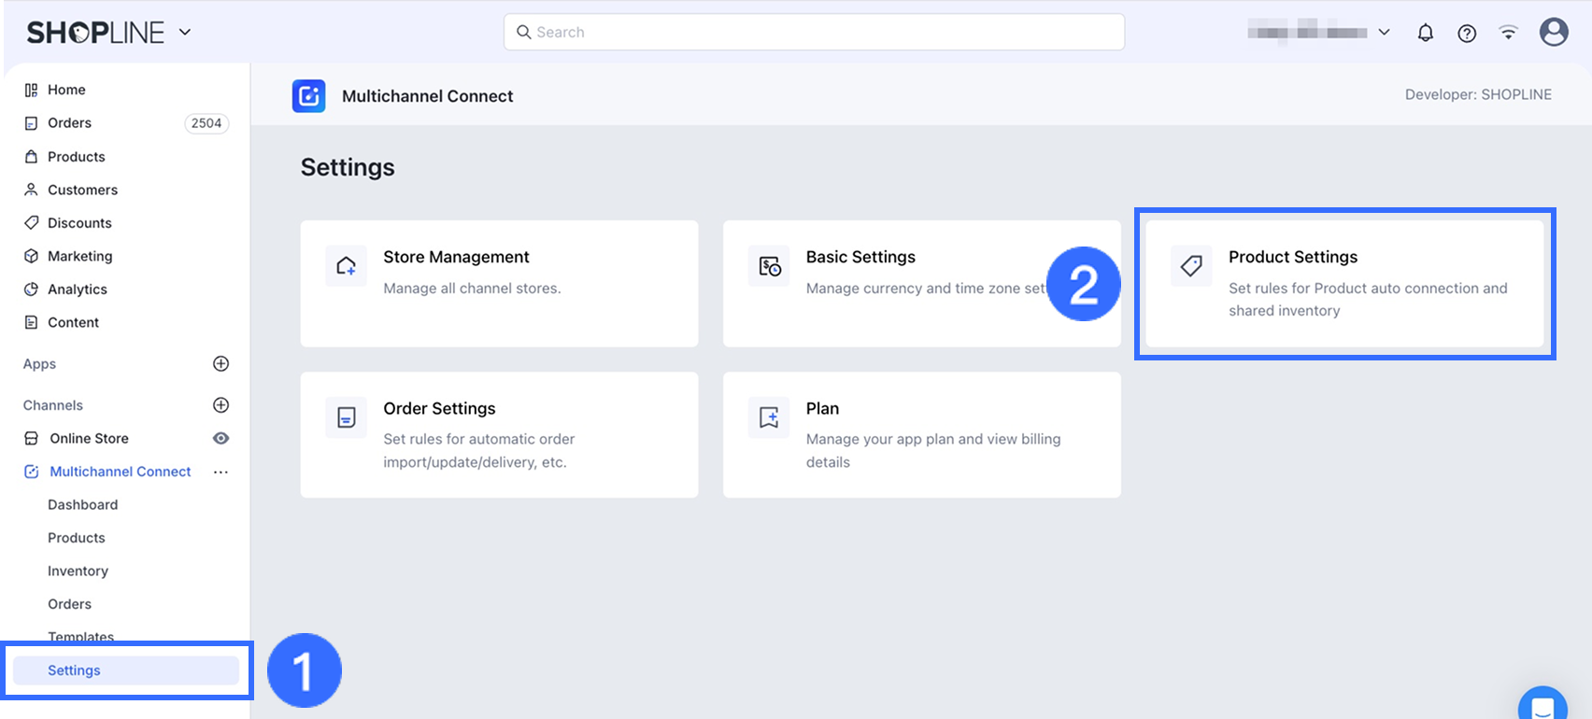Toggle Online Store preview eye icon
Image resolution: width=1592 pixels, height=719 pixels.
click(220, 439)
